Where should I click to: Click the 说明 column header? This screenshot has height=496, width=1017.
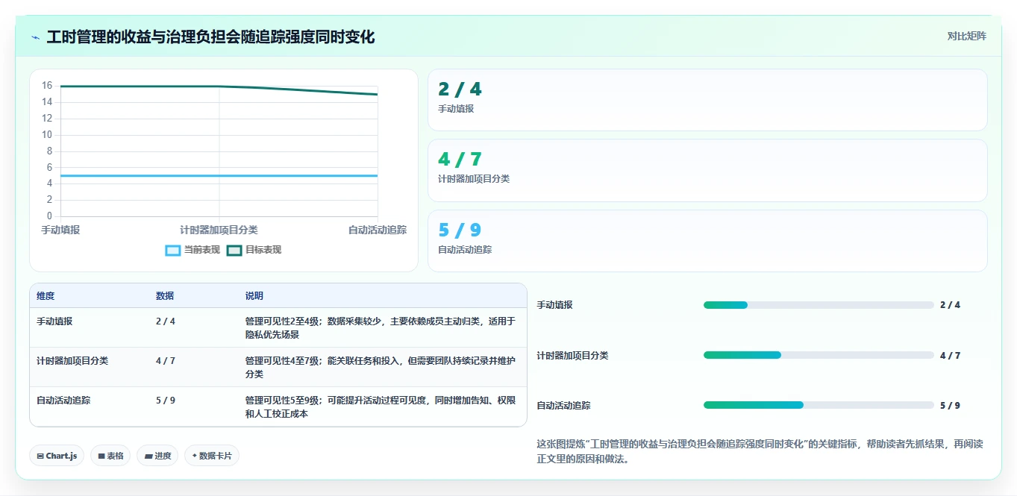coord(254,296)
